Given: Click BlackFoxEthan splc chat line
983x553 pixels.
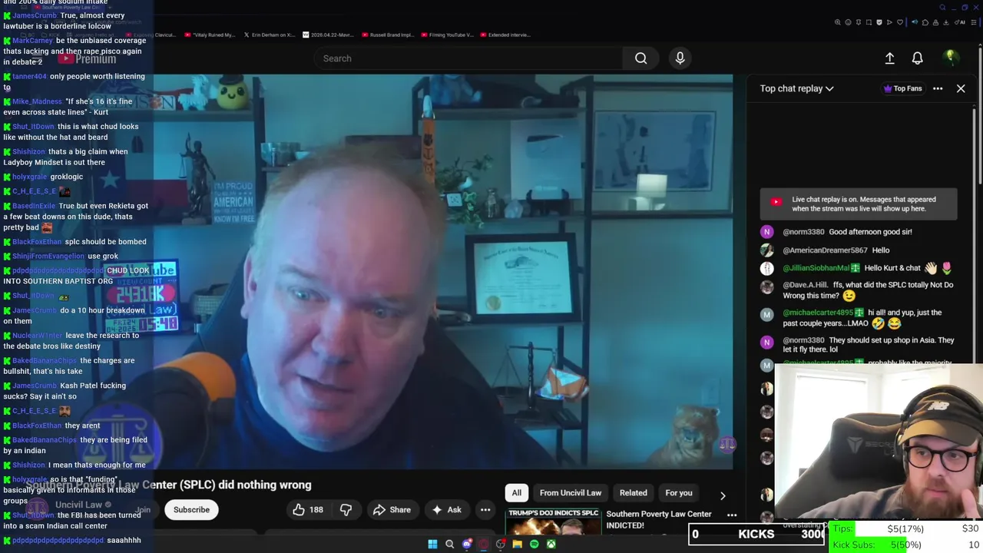Looking at the screenshot, I should pos(74,242).
